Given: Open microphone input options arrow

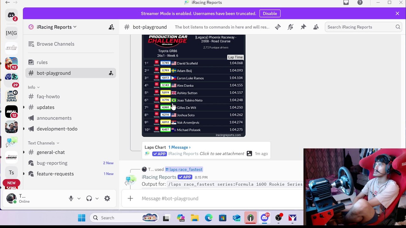Looking at the screenshot, I should coord(79,199).
